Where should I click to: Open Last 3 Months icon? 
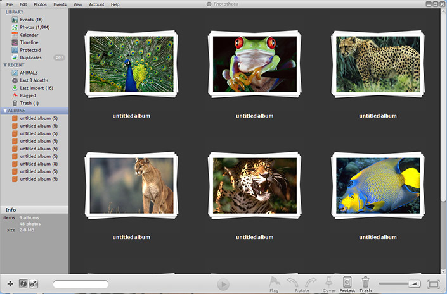[15, 80]
